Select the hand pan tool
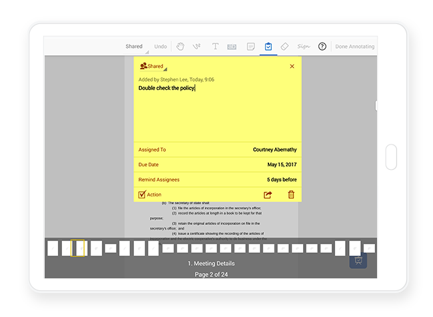Screen dimensions: 433x317 (180, 47)
